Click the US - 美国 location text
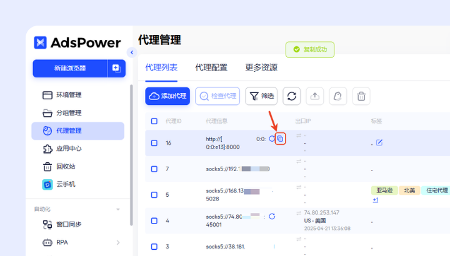 tap(315, 221)
